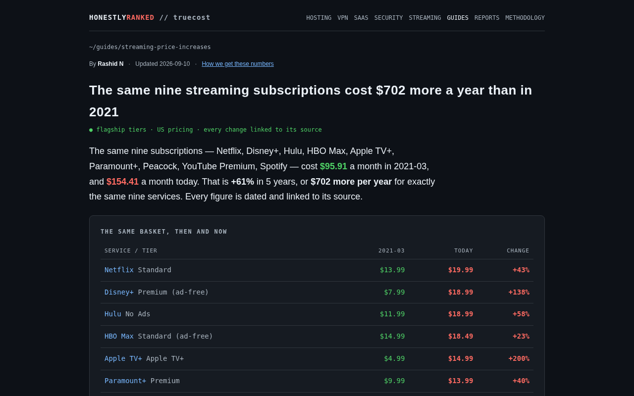Click the TODAY column header
Screen dimensions: 634x396
pyautogui.click(x=464, y=251)
